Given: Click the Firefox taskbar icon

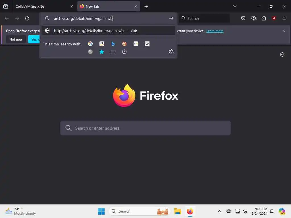Looking at the screenshot, I should (190, 211).
